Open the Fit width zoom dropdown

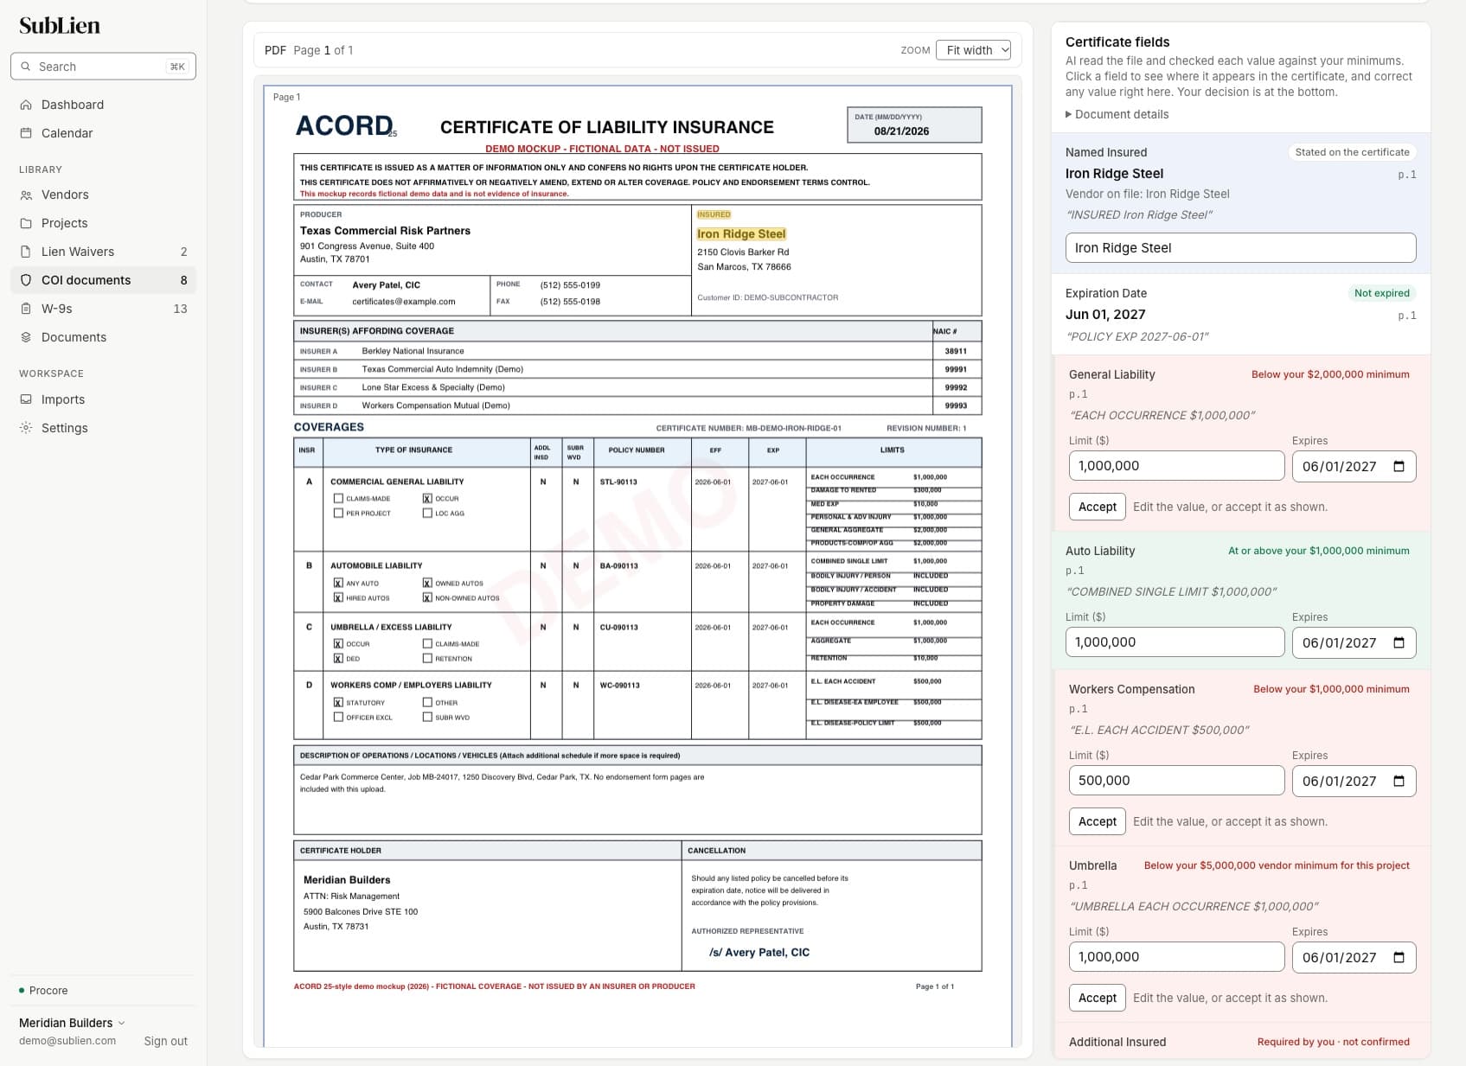click(973, 50)
